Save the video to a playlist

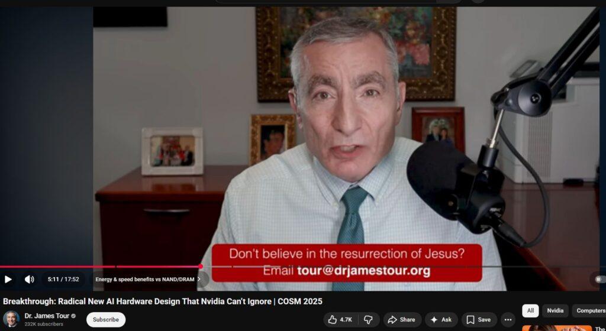tap(478, 320)
